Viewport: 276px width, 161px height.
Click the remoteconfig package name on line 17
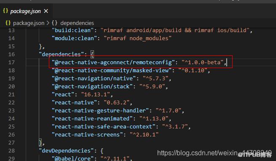tap(113, 62)
